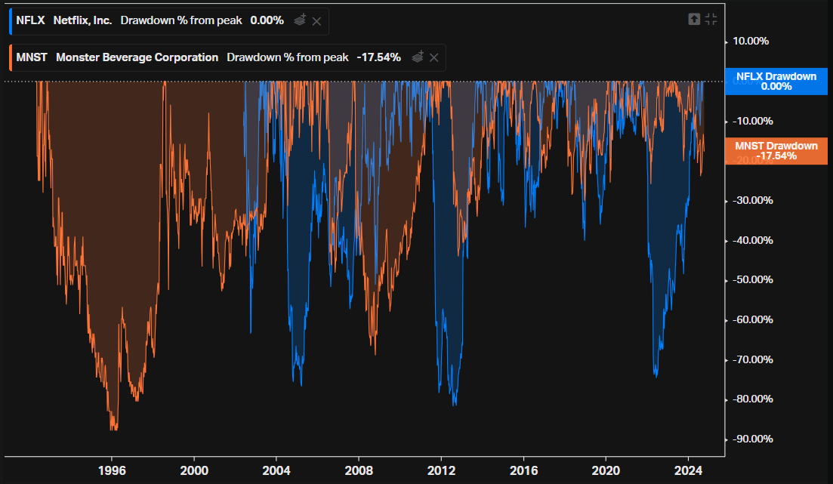Open NFLX 'Drawdown % from peak' metric selector
The image size is (833, 484).
[x=181, y=20]
